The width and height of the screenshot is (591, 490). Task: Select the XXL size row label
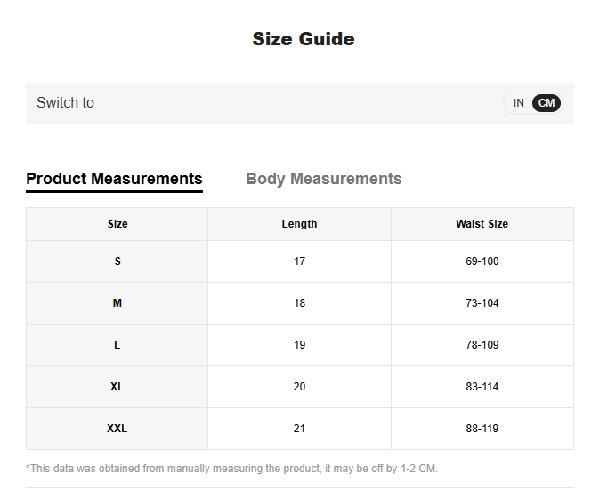[117, 429]
